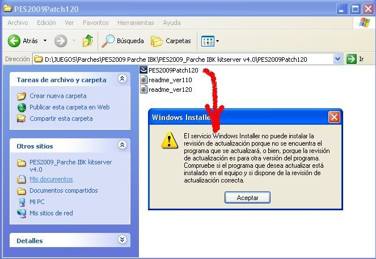Select the readme_ver110 file
Viewport: 376px width, 259px height.
pyautogui.click(x=166, y=80)
